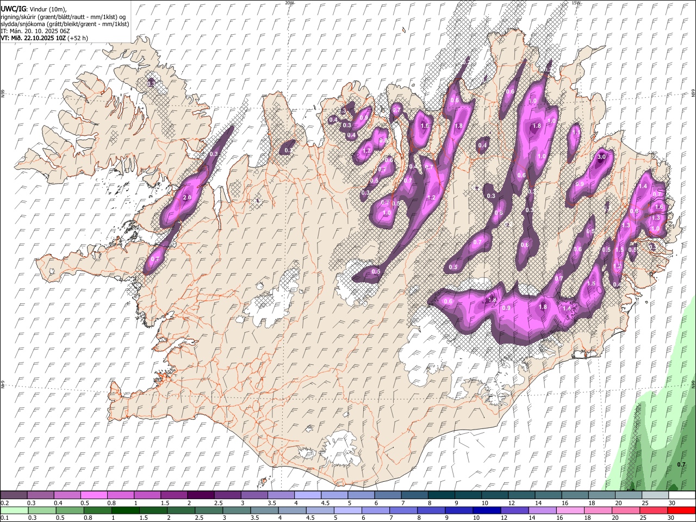Click the '20W' longitude label
The height and width of the screenshot is (522, 696).
(x=289, y=3)
